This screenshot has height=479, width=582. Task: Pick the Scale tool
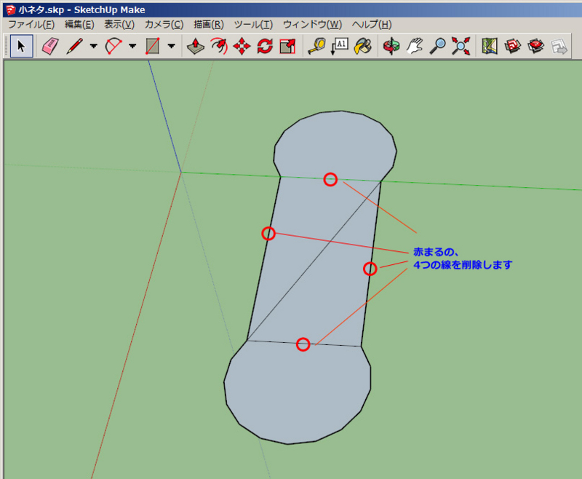pos(287,46)
